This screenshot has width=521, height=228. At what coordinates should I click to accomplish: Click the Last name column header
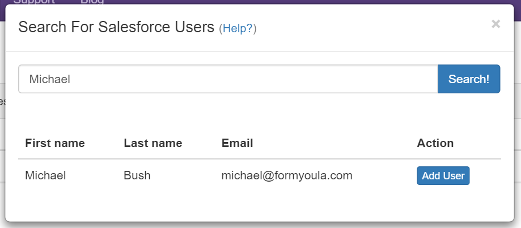coord(153,143)
